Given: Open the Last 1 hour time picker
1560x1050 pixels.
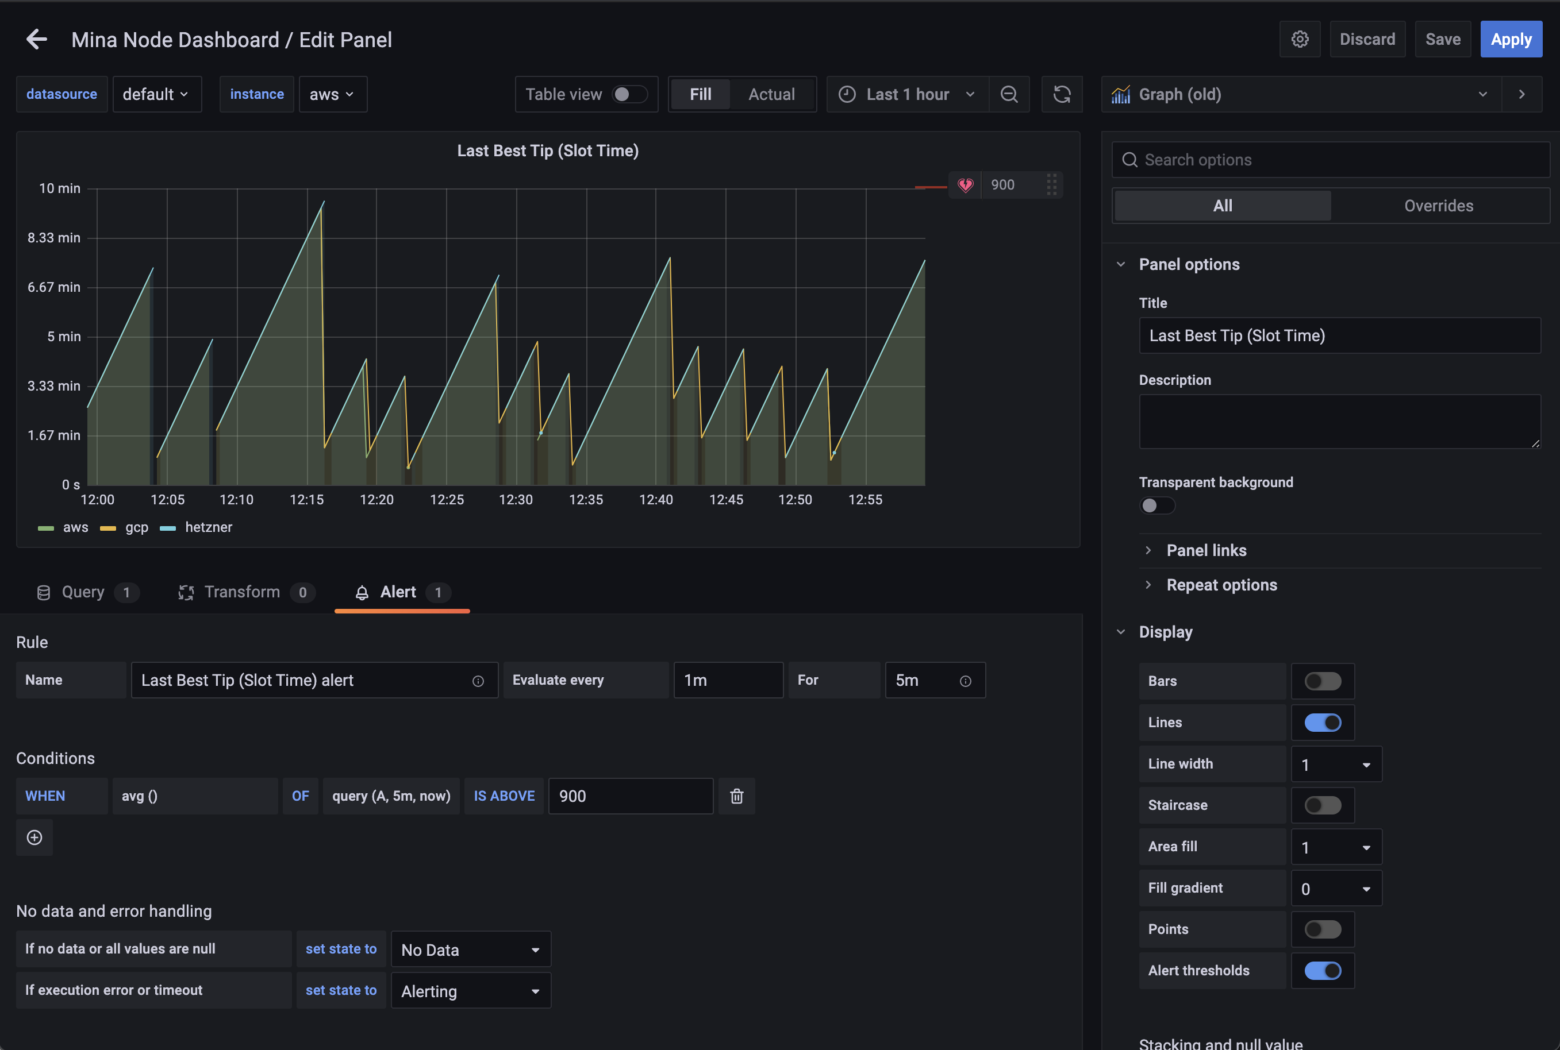Looking at the screenshot, I should pos(908,94).
